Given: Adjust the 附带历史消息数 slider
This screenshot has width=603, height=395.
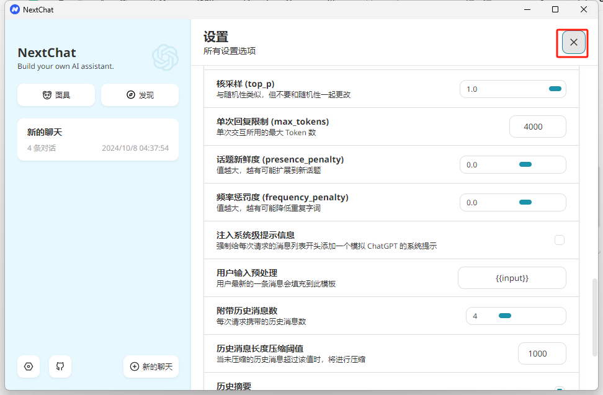Looking at the screenshot, I should tap(516, 316).
